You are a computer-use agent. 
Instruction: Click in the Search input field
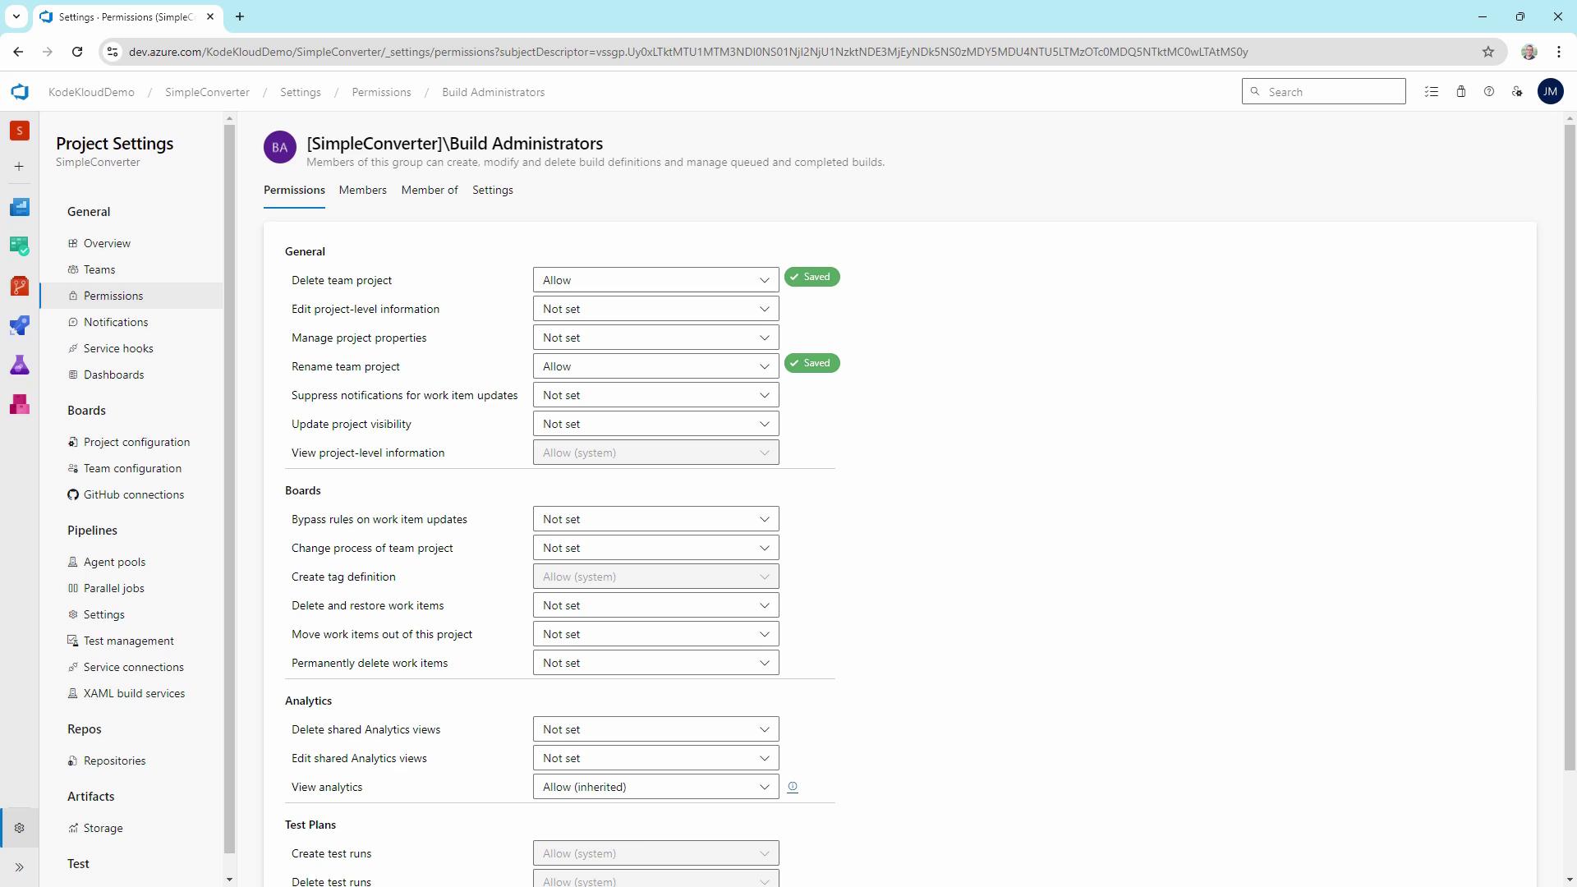tap(1331, 92)
